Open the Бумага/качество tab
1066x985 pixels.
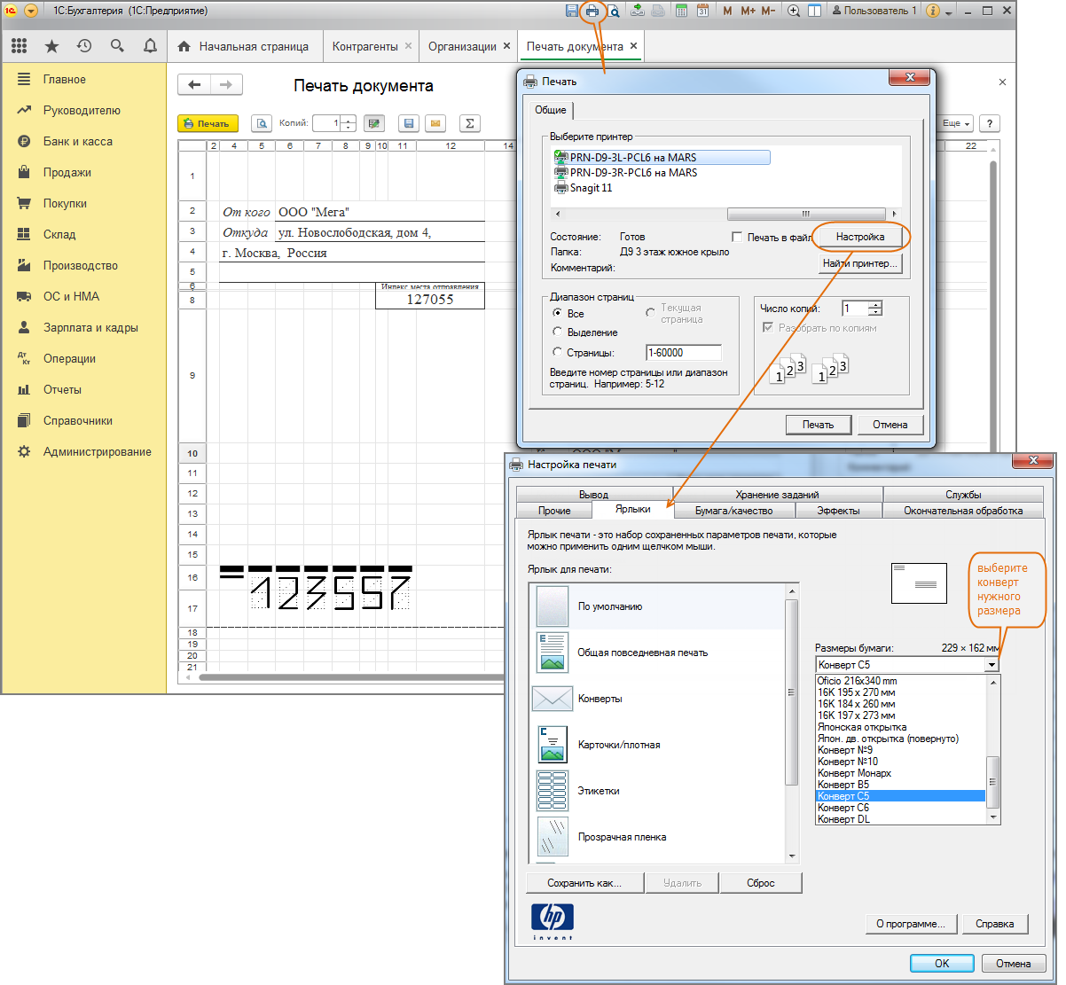(x=733, y=511)
